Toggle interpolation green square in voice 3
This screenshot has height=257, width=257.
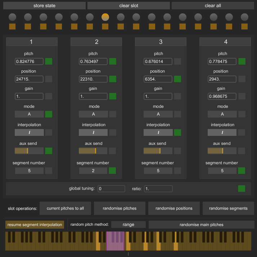tap(177, 132)
